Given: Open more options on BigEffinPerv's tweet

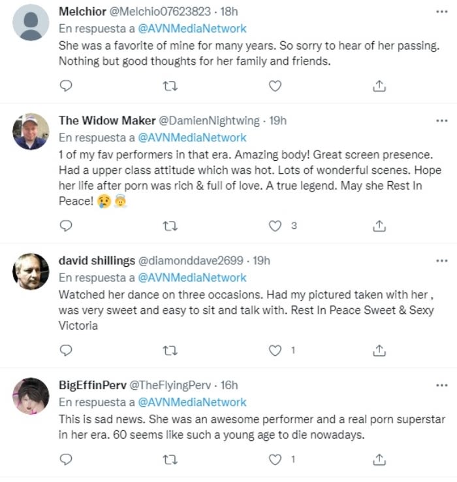Looking at the screenshot, I should coord(442,385).
